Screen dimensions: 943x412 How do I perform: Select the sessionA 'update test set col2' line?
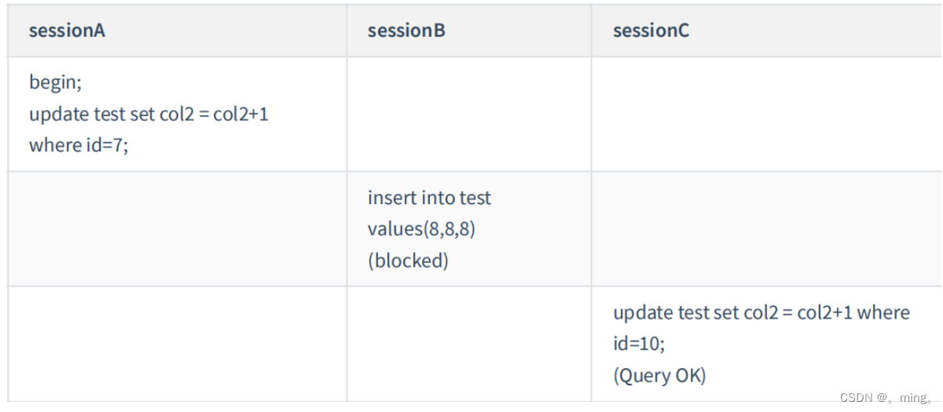click(149, 114)
